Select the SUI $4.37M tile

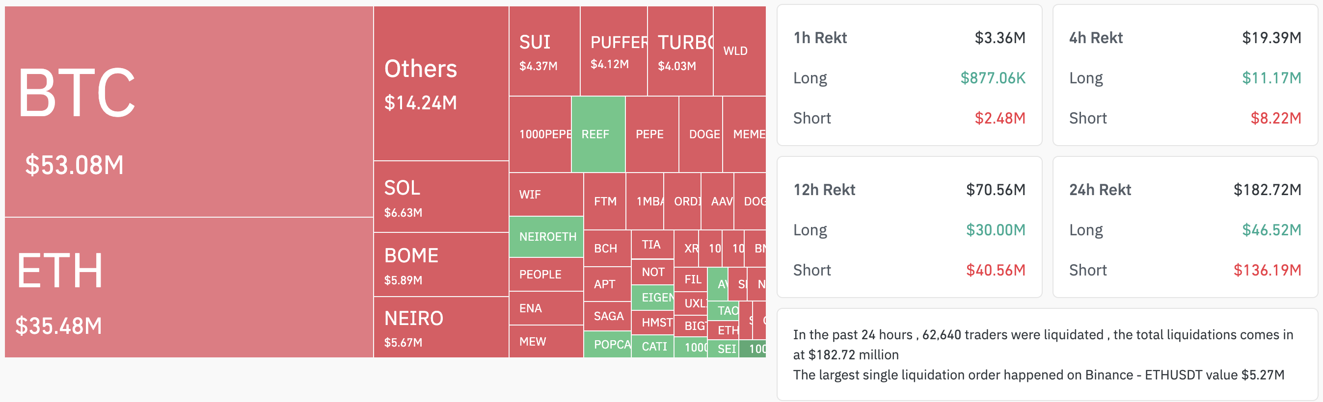tap(544, 51)
